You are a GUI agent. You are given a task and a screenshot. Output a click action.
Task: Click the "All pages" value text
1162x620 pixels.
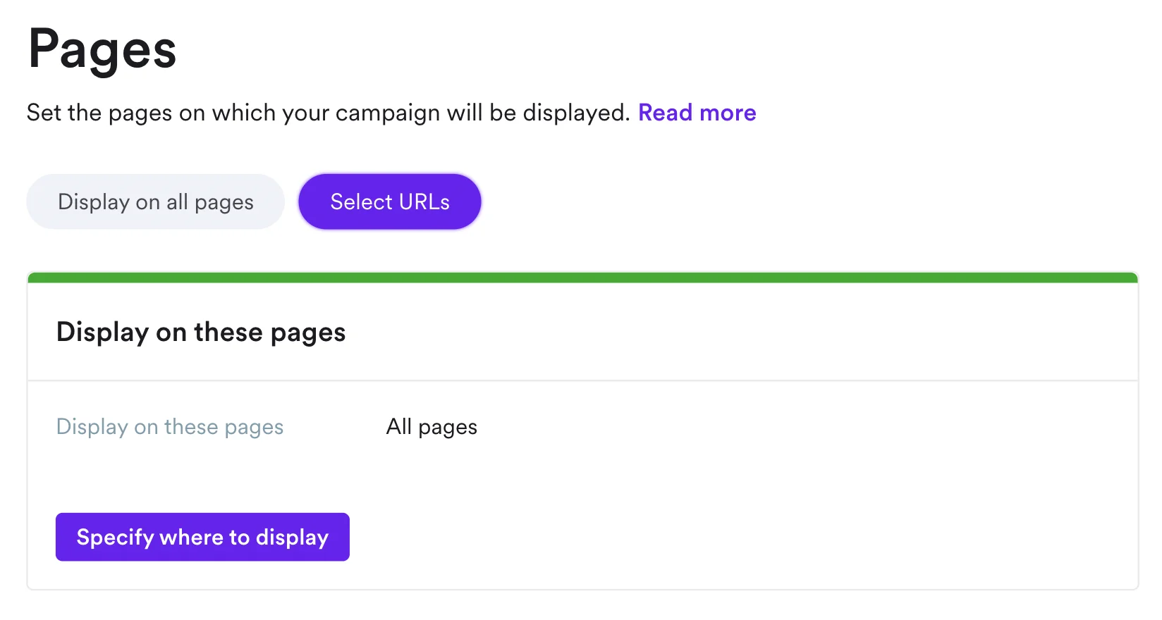point(432,427)
